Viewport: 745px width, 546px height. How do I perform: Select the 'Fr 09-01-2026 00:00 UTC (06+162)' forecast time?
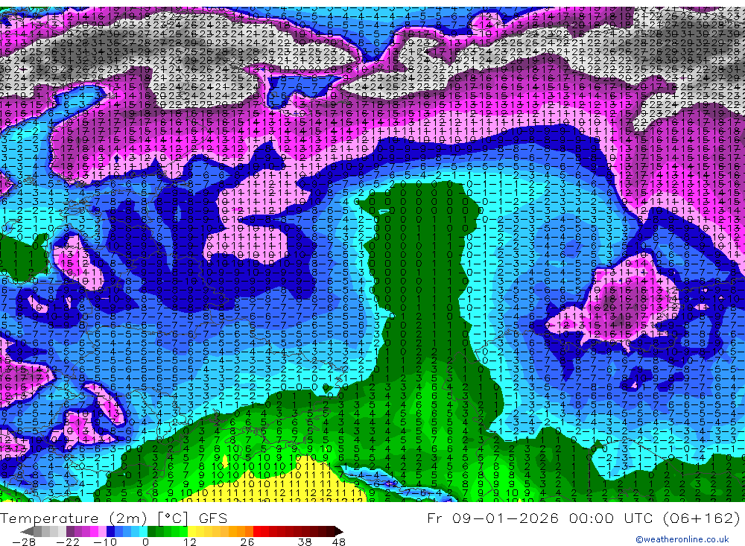tap(583, 518)
